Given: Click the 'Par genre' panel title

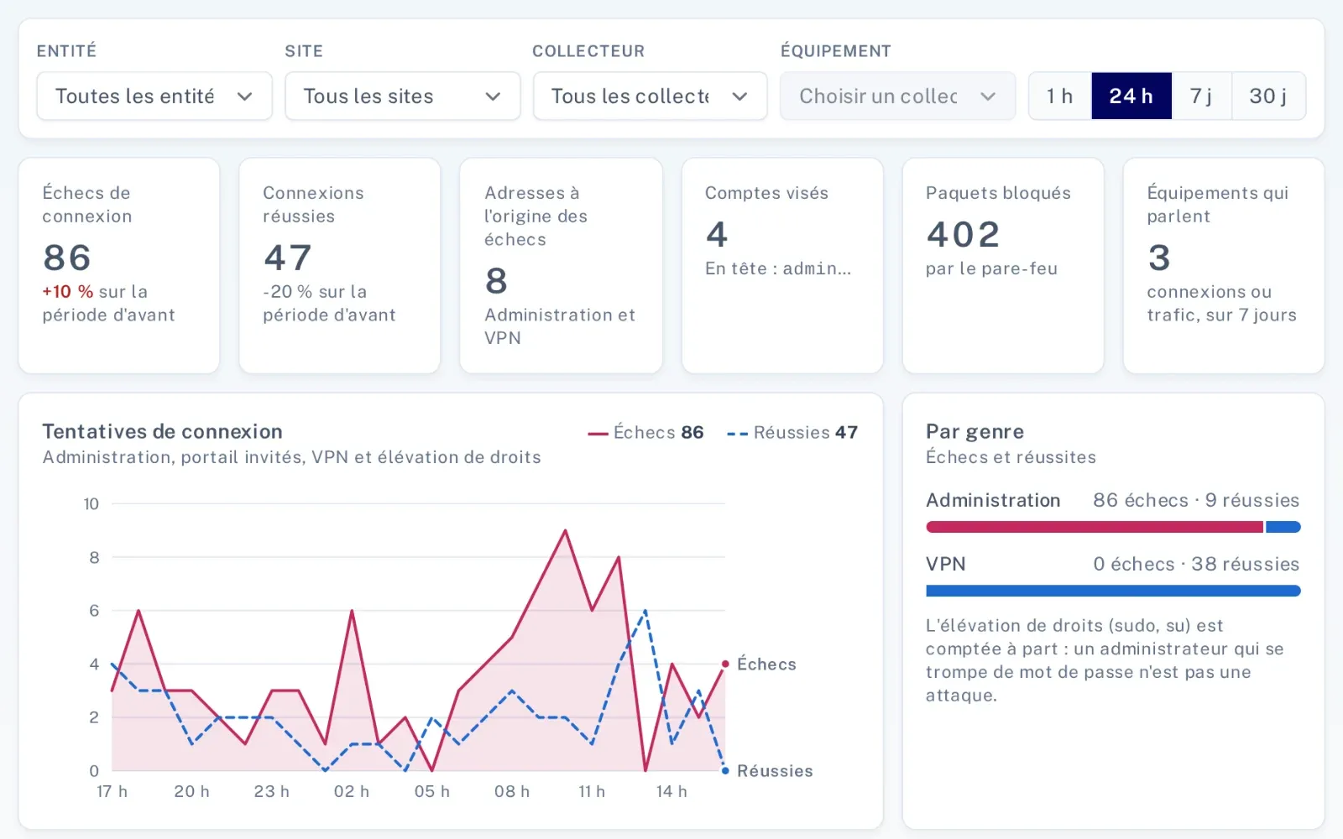Looking at the screenshot, I should (x=975, y=432).
